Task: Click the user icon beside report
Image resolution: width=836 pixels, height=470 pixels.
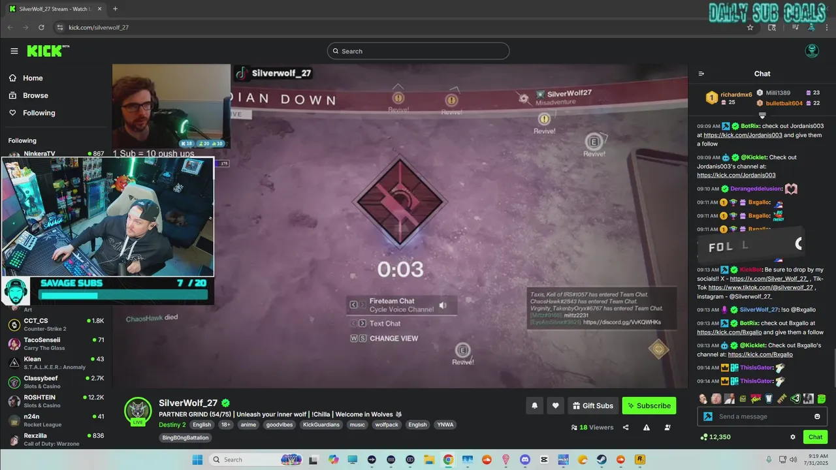Action: pos(667,428)
